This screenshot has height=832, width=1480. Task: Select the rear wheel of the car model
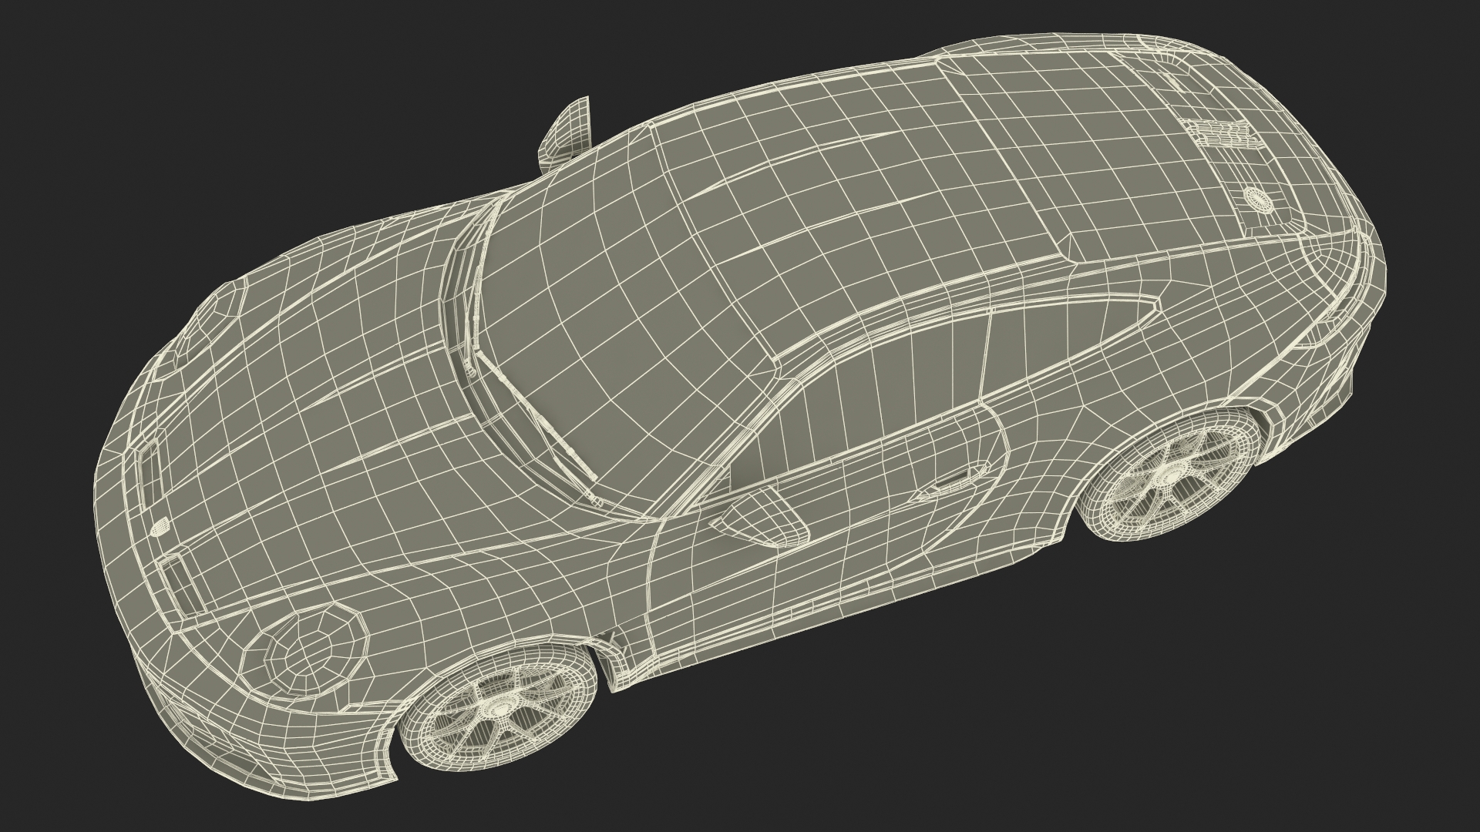tap(1172, 475)
